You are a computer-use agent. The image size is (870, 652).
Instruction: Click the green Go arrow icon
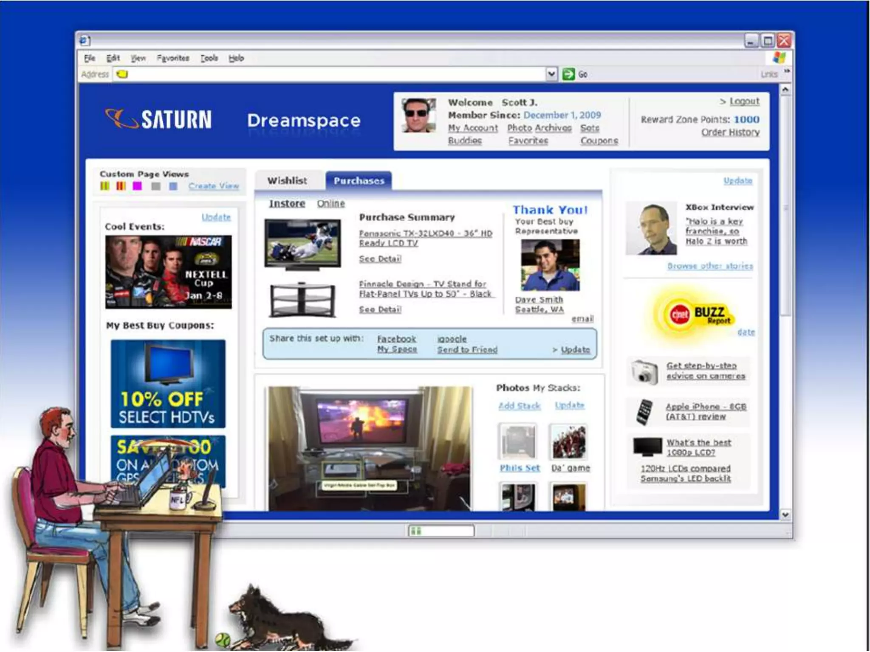(x=568, y=74)
